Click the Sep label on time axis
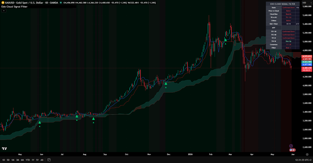Viewport: 313px width, 163px height. click(x=105, y=154)
